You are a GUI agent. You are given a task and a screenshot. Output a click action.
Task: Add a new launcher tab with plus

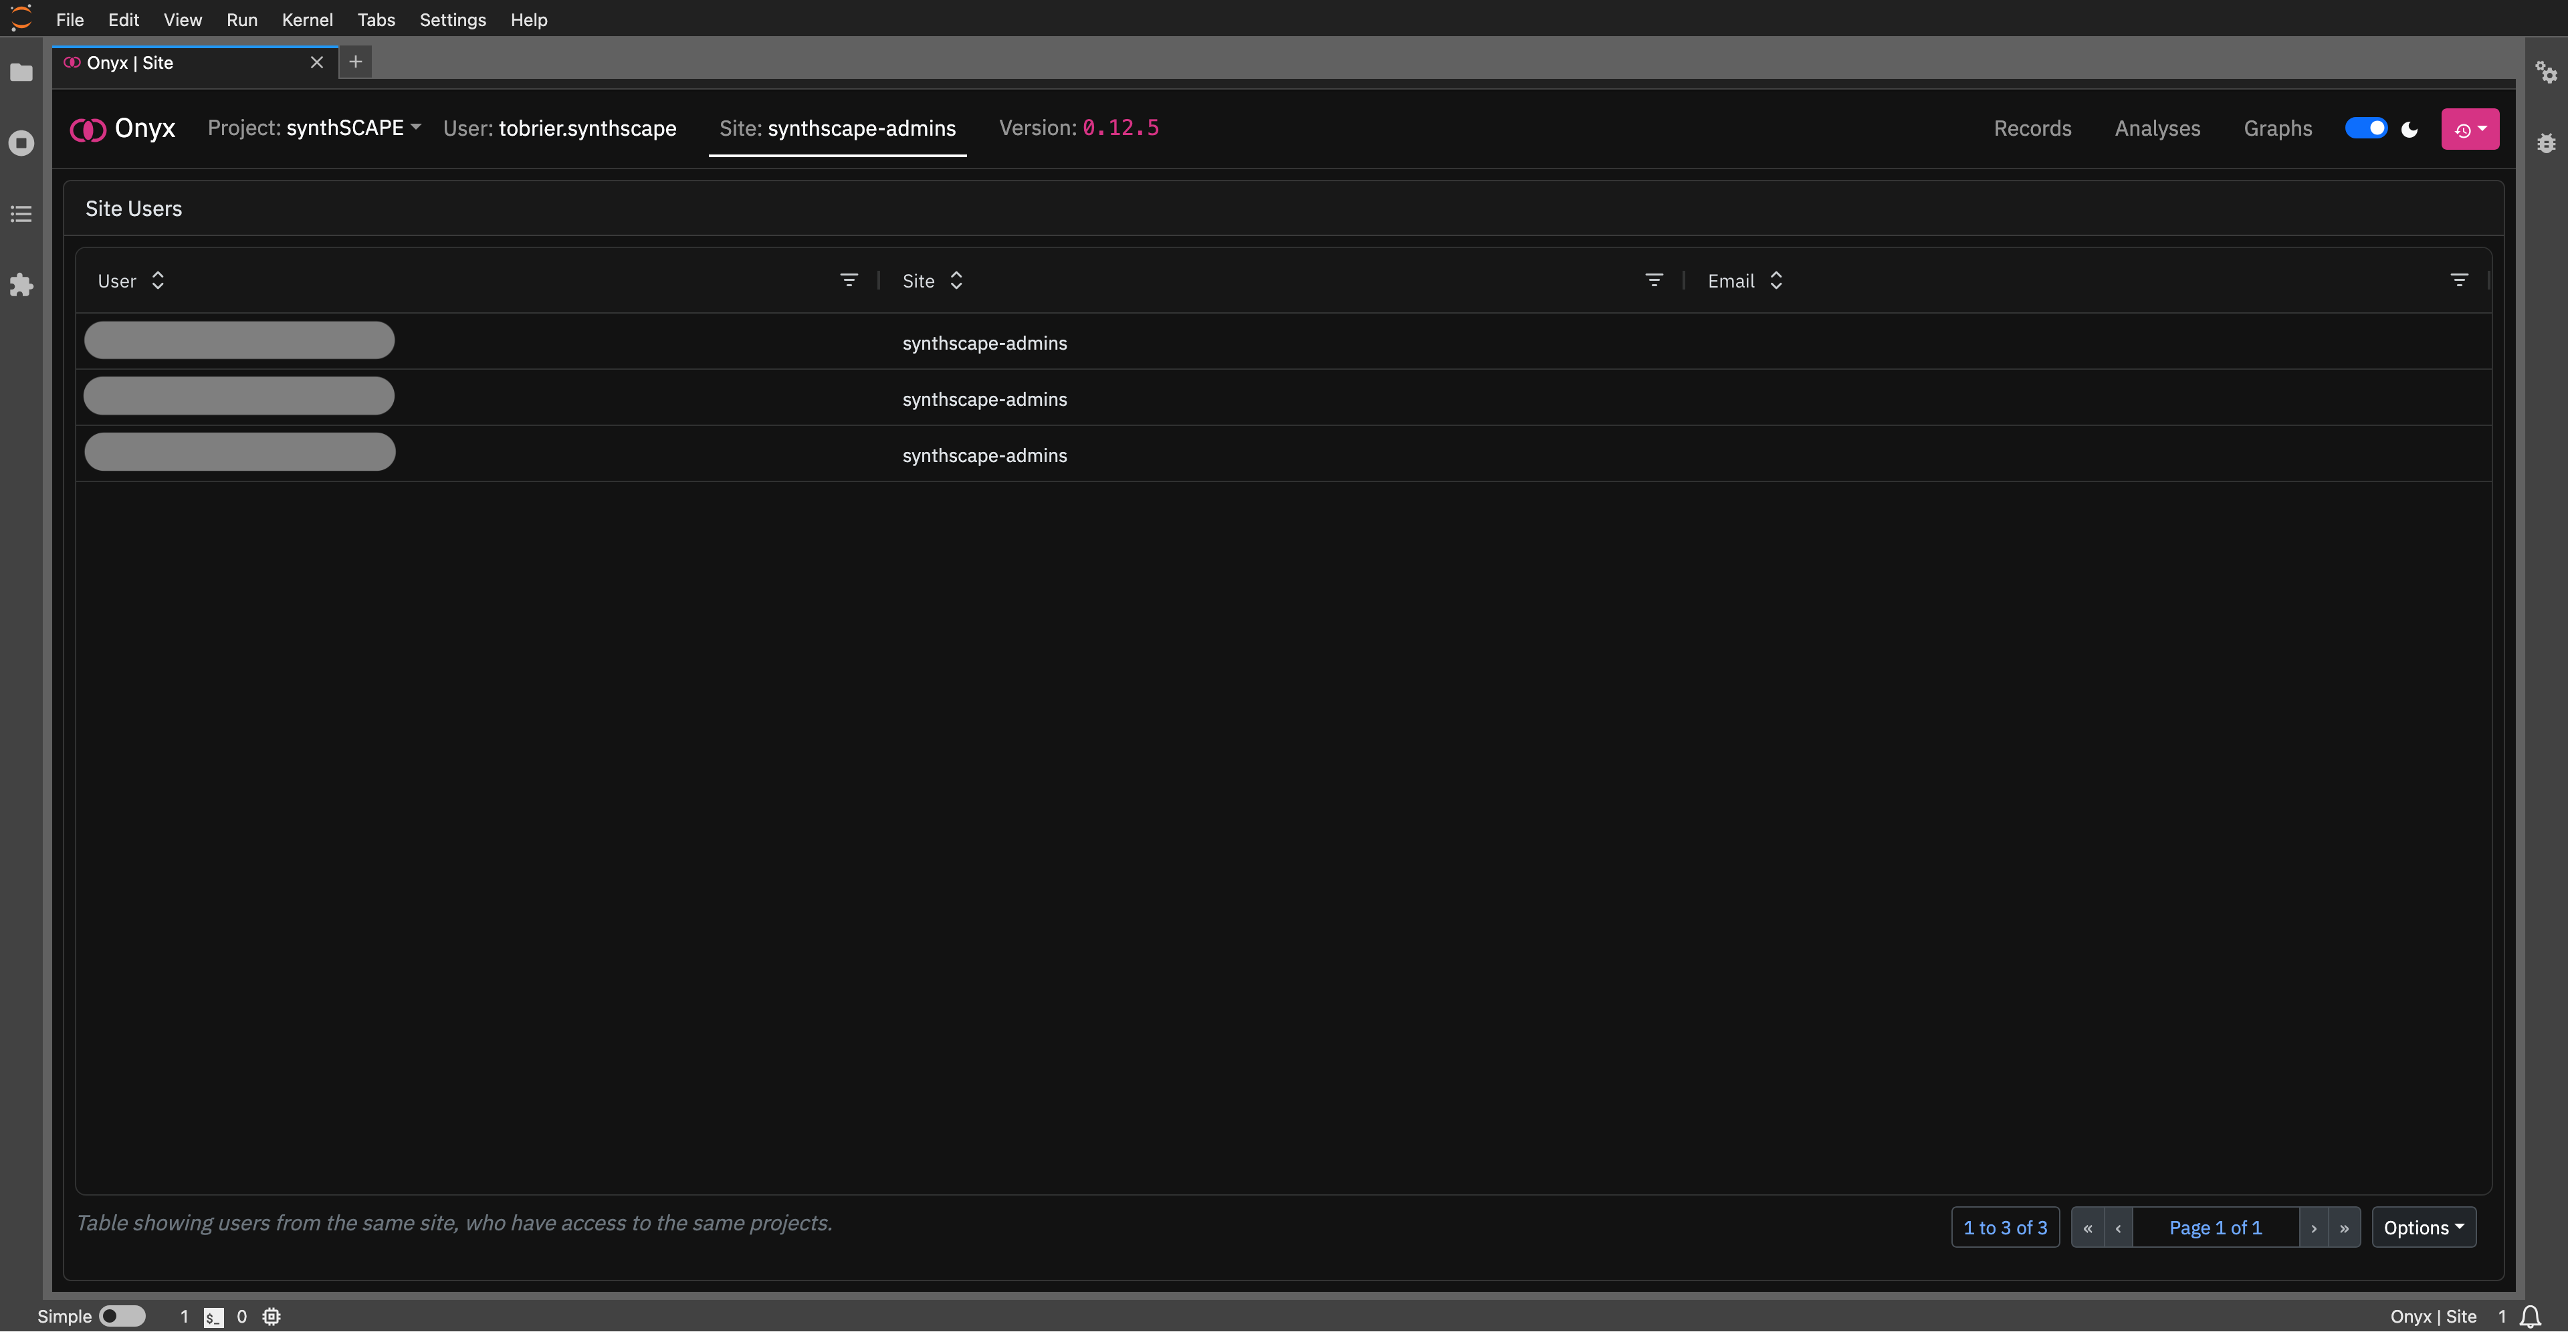pyautogui.click(x=355, y=62)
